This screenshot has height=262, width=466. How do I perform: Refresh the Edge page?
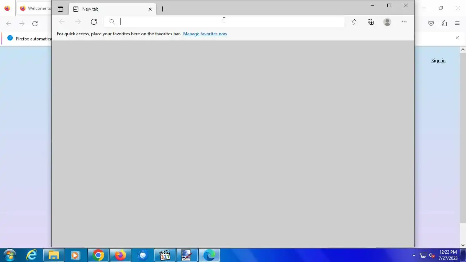point(94,22)
